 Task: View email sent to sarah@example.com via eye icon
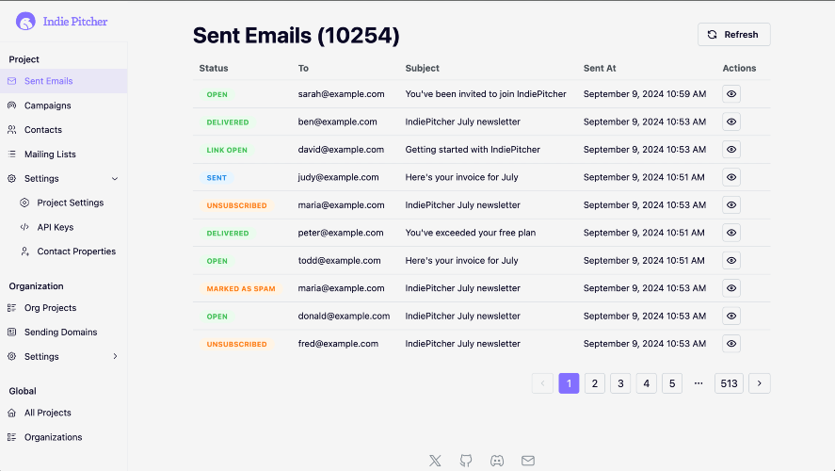tap(731, 94)
